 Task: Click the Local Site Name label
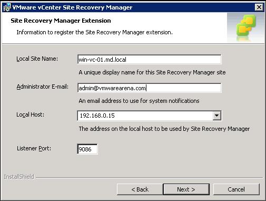coord(37,59)
